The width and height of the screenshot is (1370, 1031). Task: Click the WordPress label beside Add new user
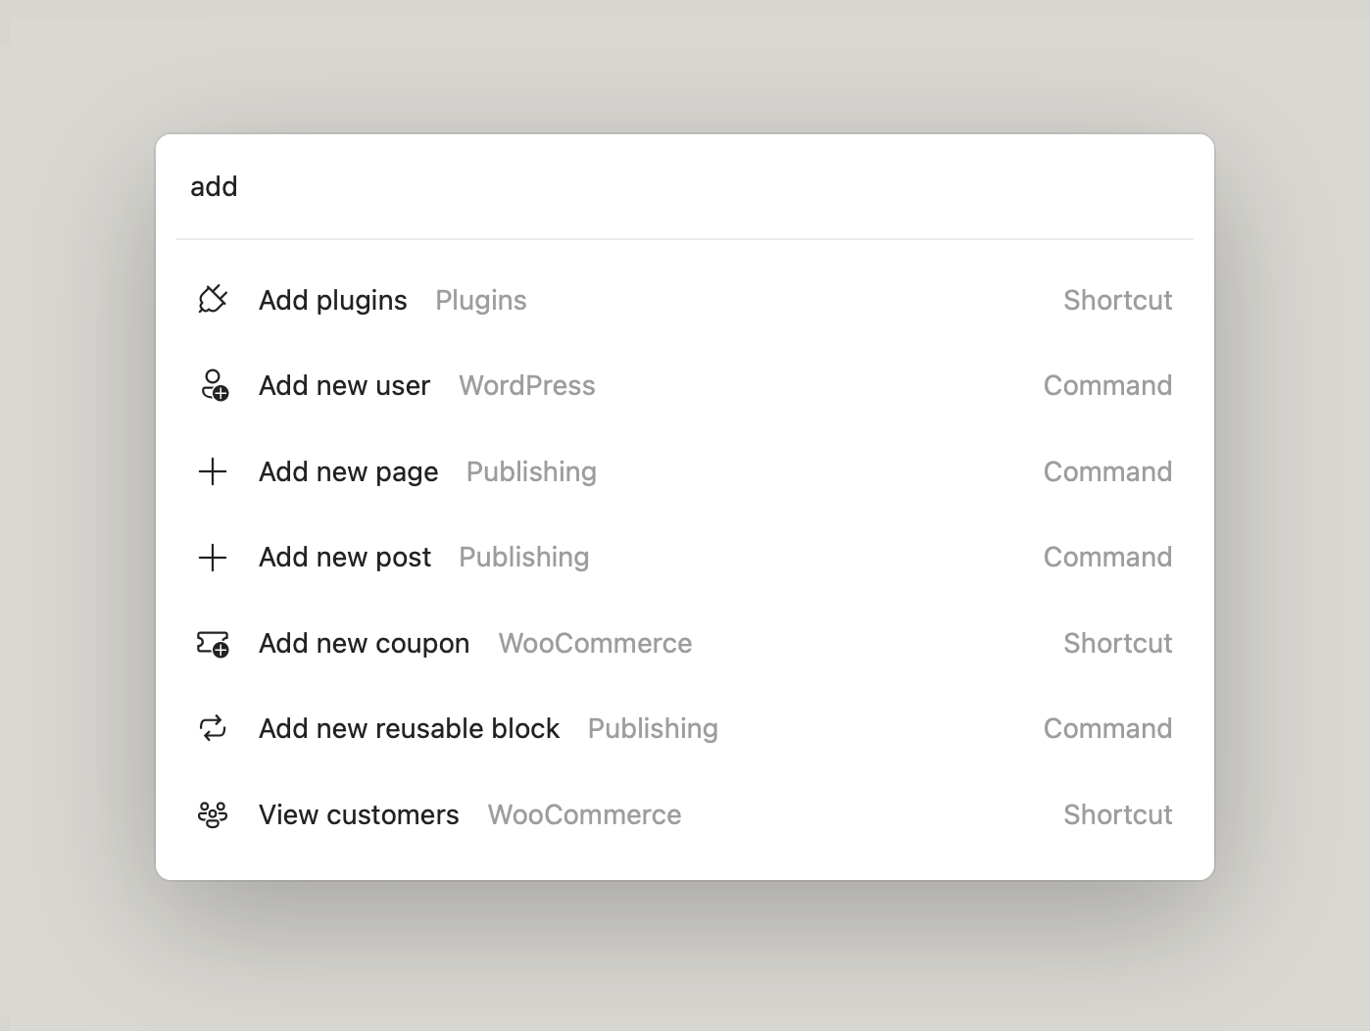526,385
